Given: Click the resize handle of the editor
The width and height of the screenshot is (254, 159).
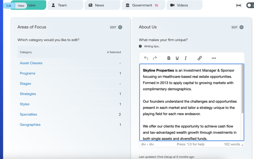Looking at the screenshot, I should point(242,145).
